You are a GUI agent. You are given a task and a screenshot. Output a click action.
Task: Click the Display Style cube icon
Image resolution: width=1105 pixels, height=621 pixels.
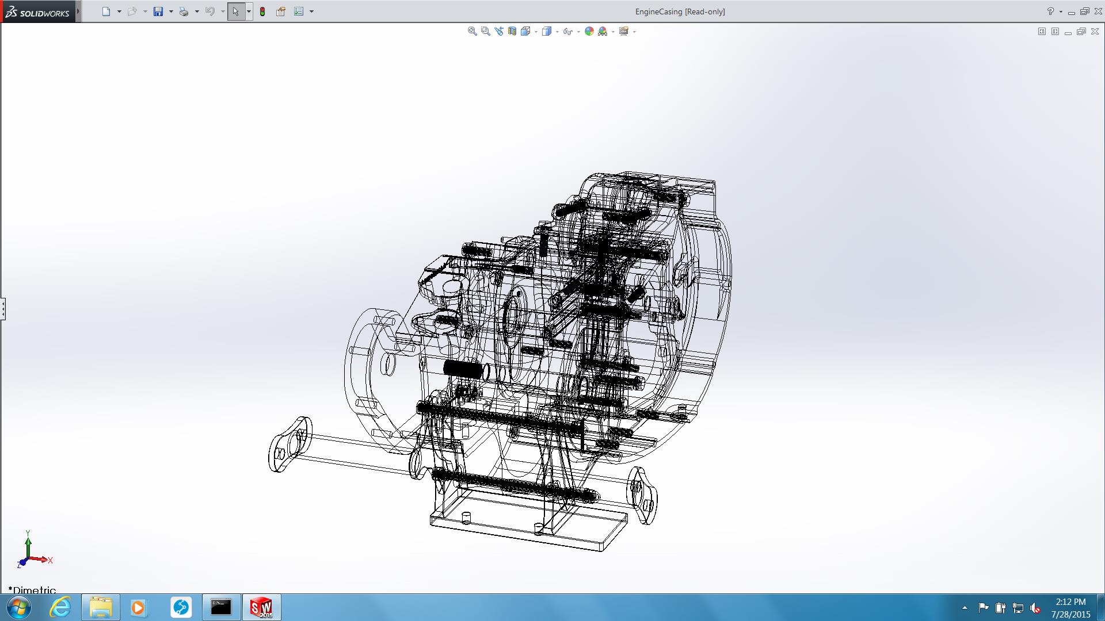pyautogui.click(x=546, y=32)
